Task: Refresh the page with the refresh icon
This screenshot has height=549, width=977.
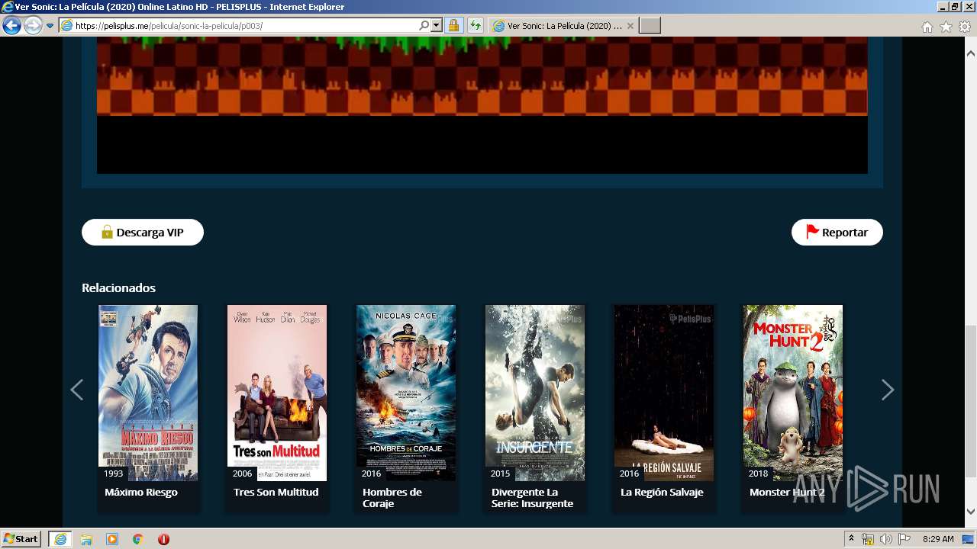Action: coord(475,26)
